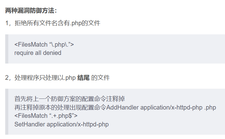
Task: Click the word 'require' in first block
Action: point(24,53)
